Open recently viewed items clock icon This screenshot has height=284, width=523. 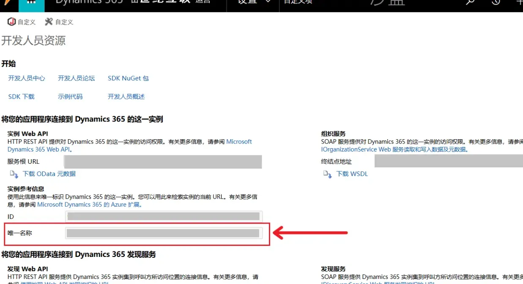496,3
